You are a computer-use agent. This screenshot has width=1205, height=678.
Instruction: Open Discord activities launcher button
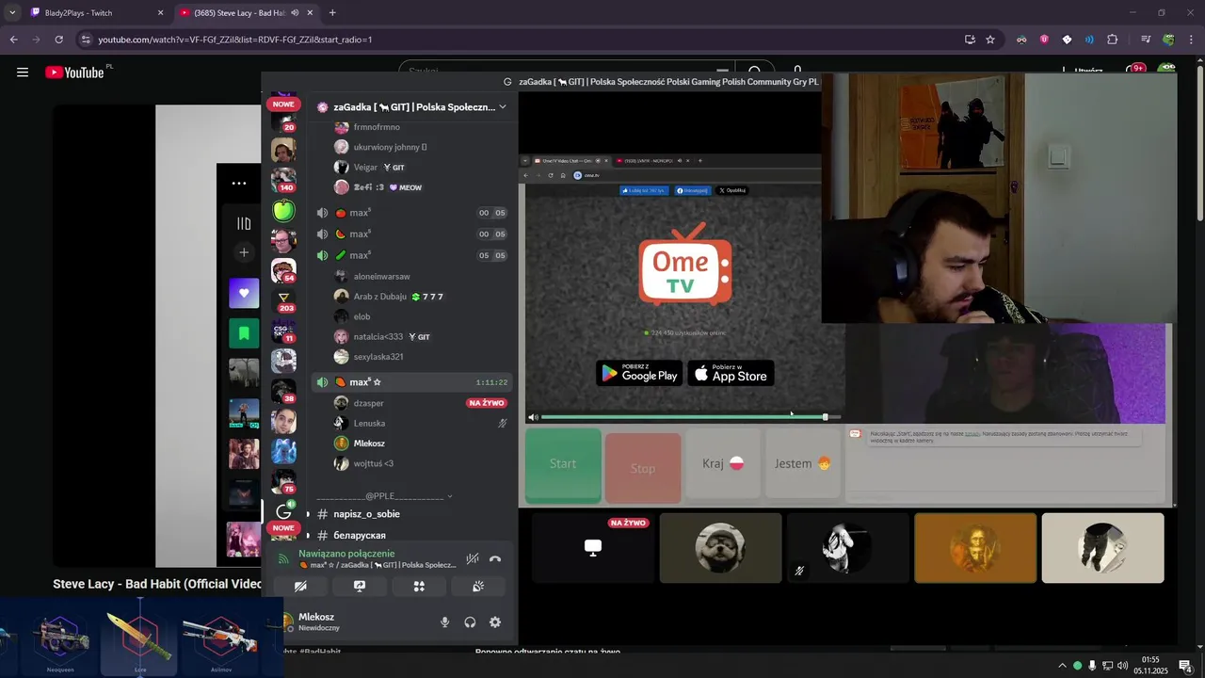419,586
